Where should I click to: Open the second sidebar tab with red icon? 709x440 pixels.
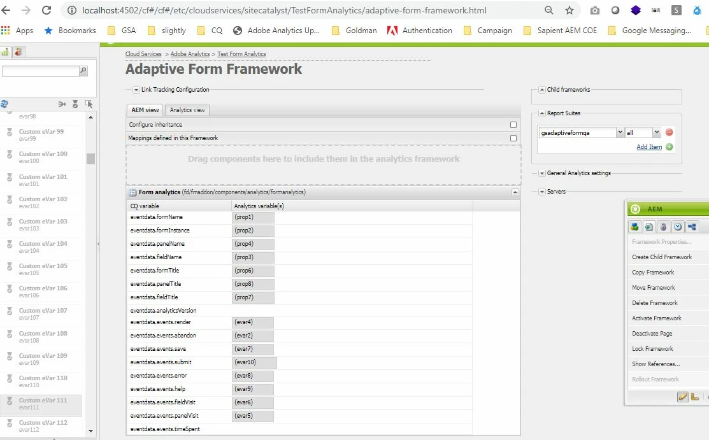point(18,52)
